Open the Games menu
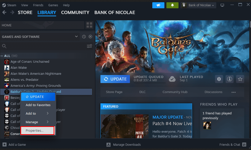This screenshot has width=251, height=150. point(53,5)
